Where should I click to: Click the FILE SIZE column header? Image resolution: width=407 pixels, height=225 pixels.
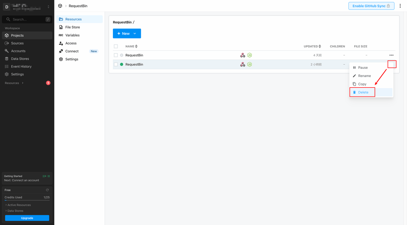click(x=361, y=46)
